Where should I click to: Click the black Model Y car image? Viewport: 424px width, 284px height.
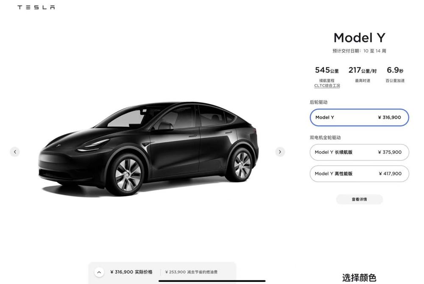coord(148,149)
